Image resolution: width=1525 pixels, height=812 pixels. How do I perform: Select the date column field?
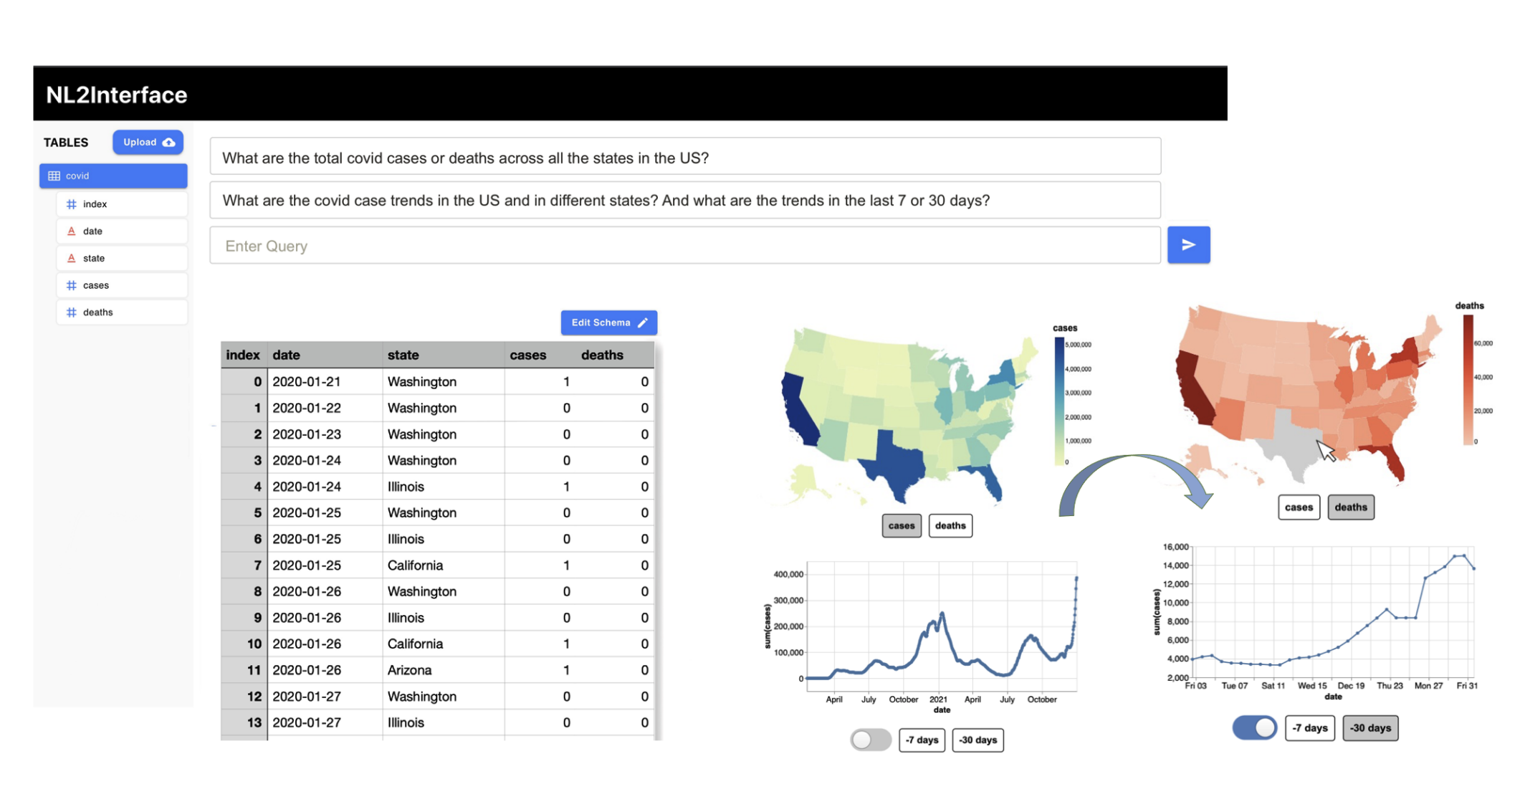tap(122, 231)
